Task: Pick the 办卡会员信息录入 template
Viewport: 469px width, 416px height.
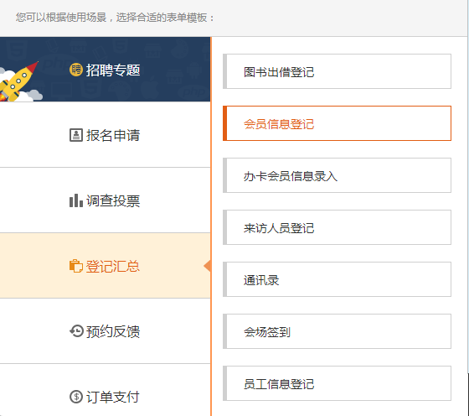Action: 337,175
